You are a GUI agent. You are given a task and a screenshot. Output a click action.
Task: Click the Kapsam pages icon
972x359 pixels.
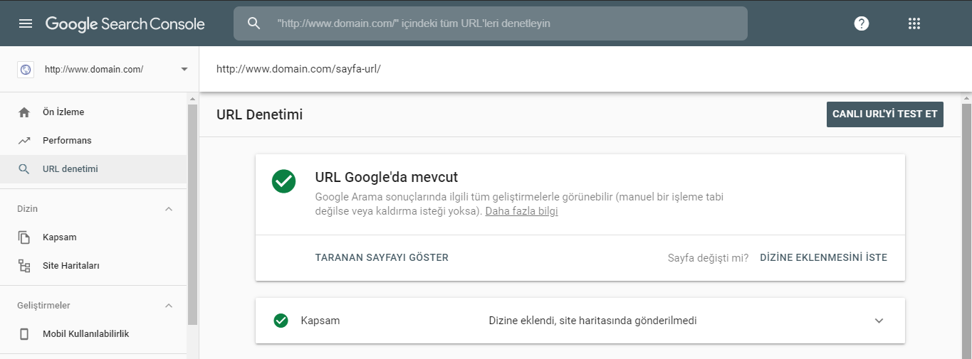coord(24,237)
